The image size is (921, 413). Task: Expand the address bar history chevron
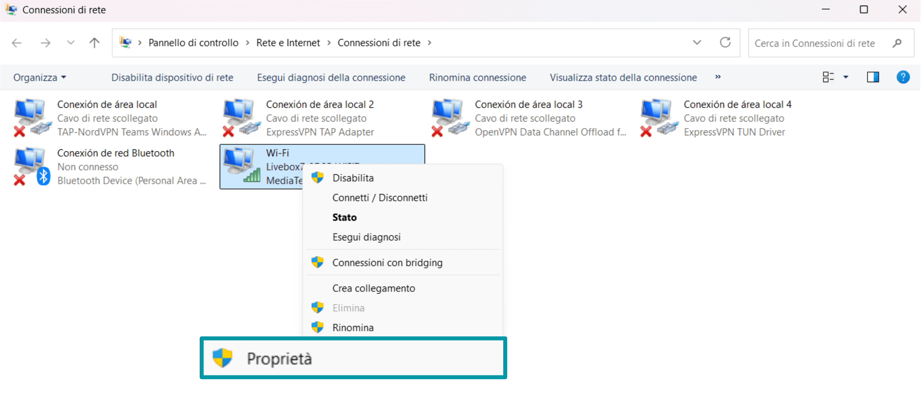coord(697,43)
